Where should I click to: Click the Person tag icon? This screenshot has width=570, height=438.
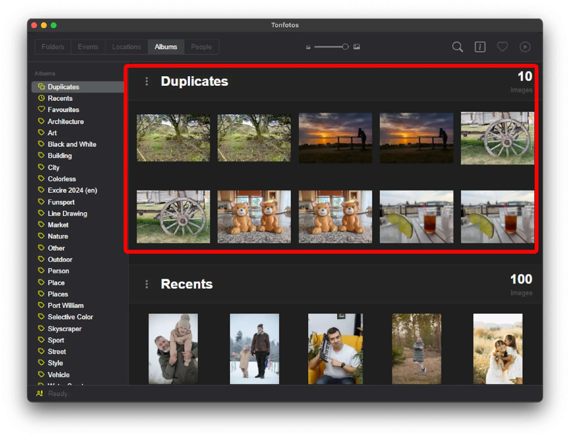coord(41,270)
